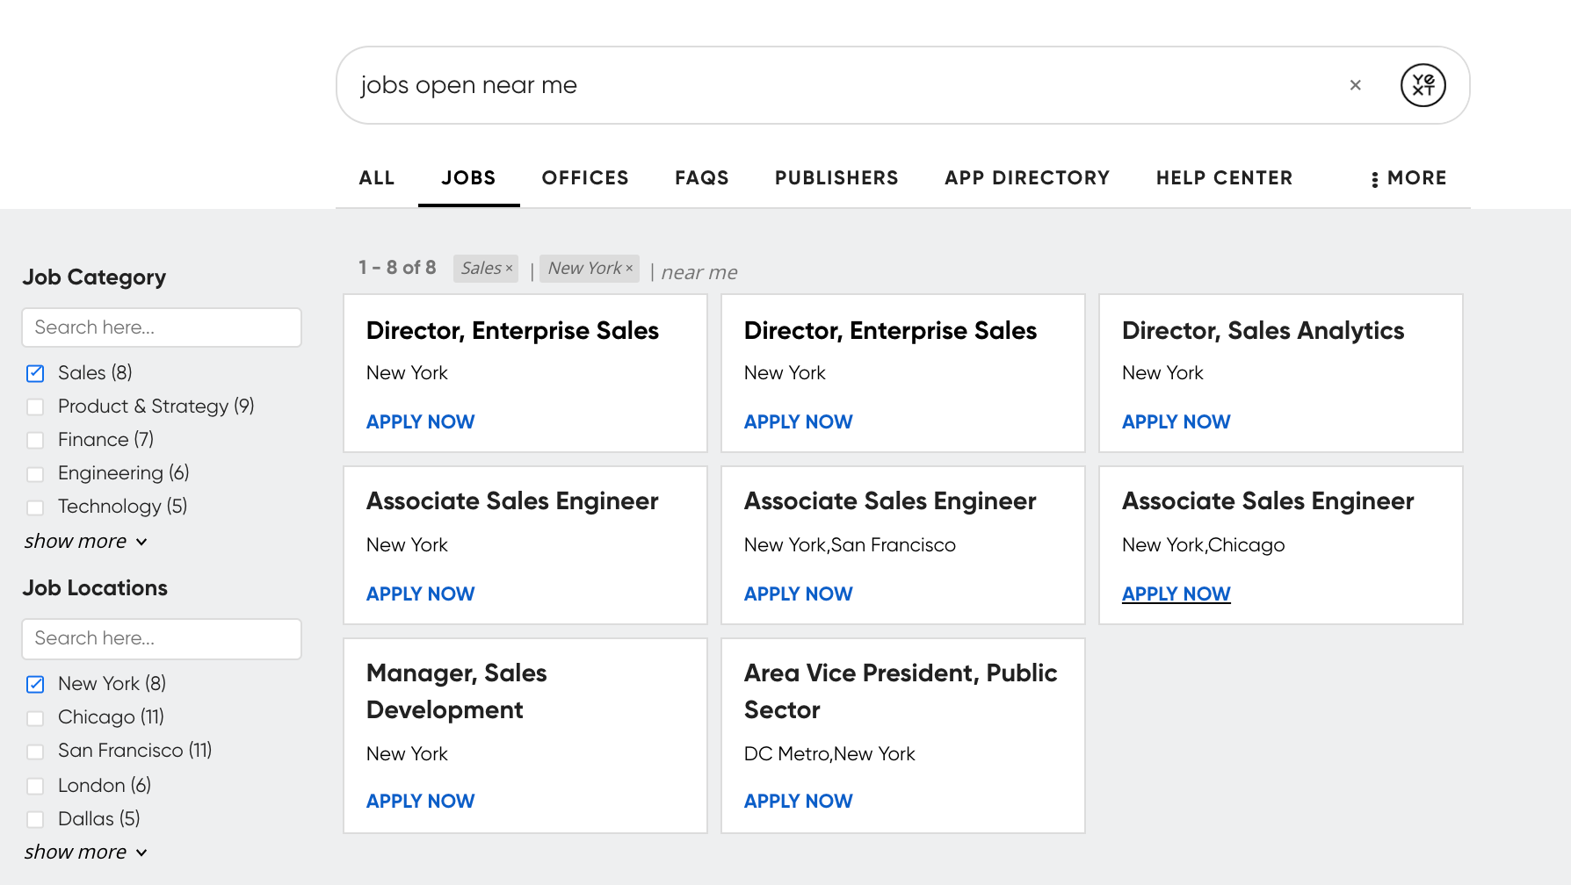
Task: Open the FAQs tab
Action: (x=701, y=178)
